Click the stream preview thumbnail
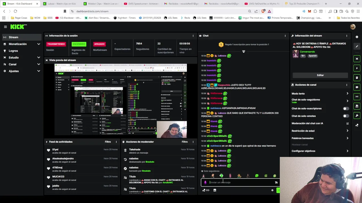Image resolution: width=362 pixels, height=203 pixels. [x=120, y=101]
